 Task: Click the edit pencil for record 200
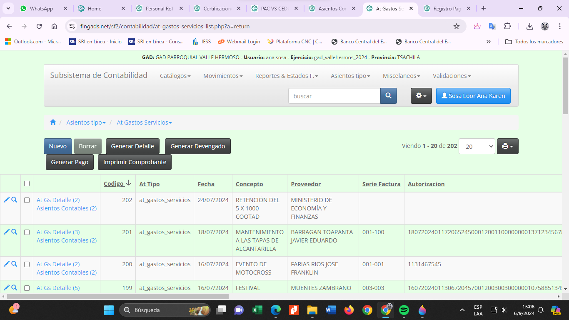(6, 264)
